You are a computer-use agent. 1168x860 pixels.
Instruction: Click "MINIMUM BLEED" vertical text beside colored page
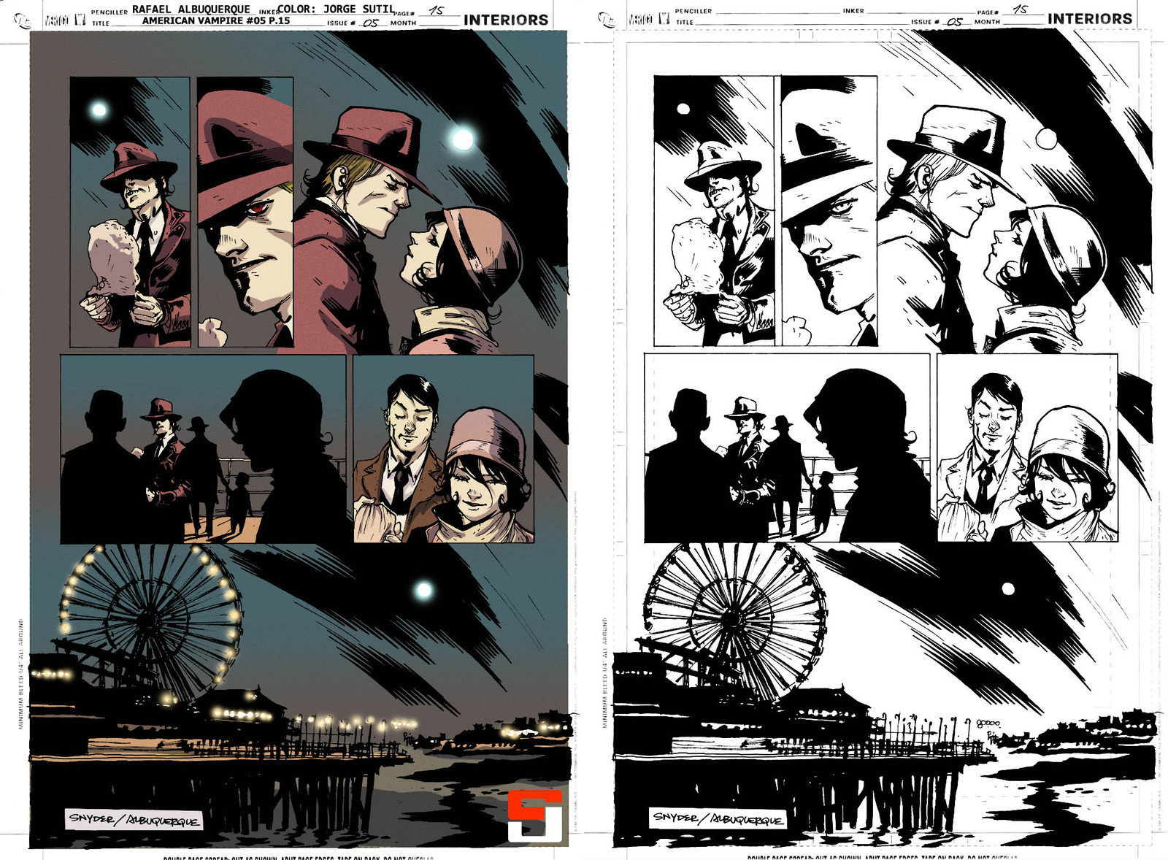coord(21,674)
